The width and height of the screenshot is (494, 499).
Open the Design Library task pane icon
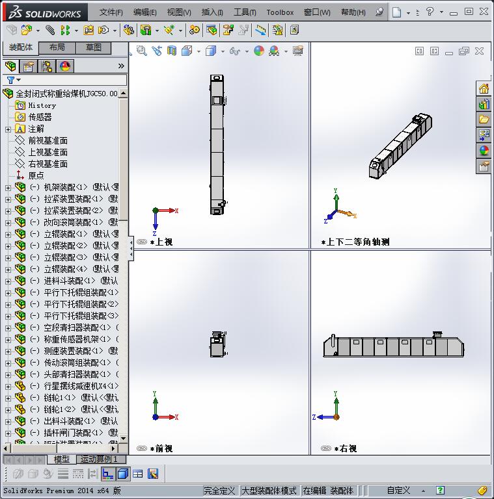(x=484, y=104)
